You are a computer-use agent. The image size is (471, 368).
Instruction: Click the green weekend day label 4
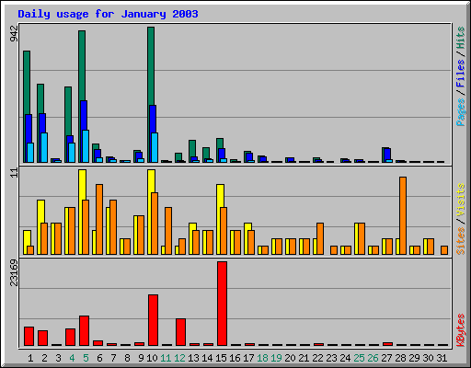pyautogui.click(x=72, y=358)
